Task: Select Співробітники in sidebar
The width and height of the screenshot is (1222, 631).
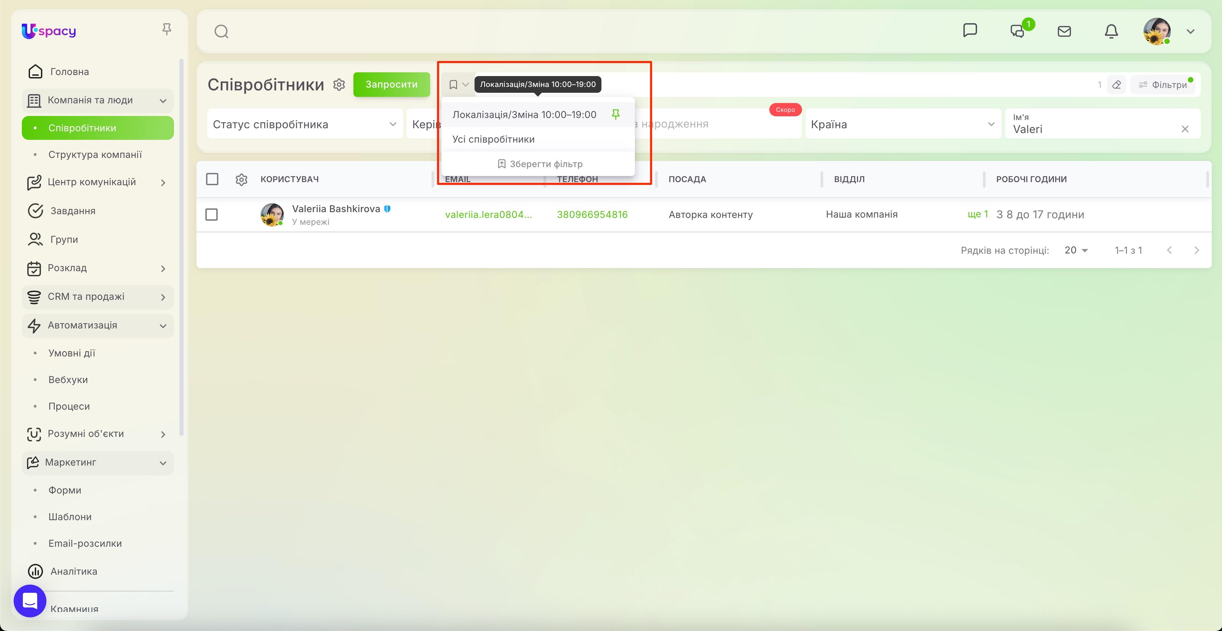Action: (x=98, y=128)
